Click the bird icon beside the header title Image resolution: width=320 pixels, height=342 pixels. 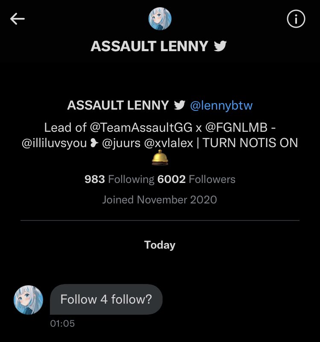(220, 46)
